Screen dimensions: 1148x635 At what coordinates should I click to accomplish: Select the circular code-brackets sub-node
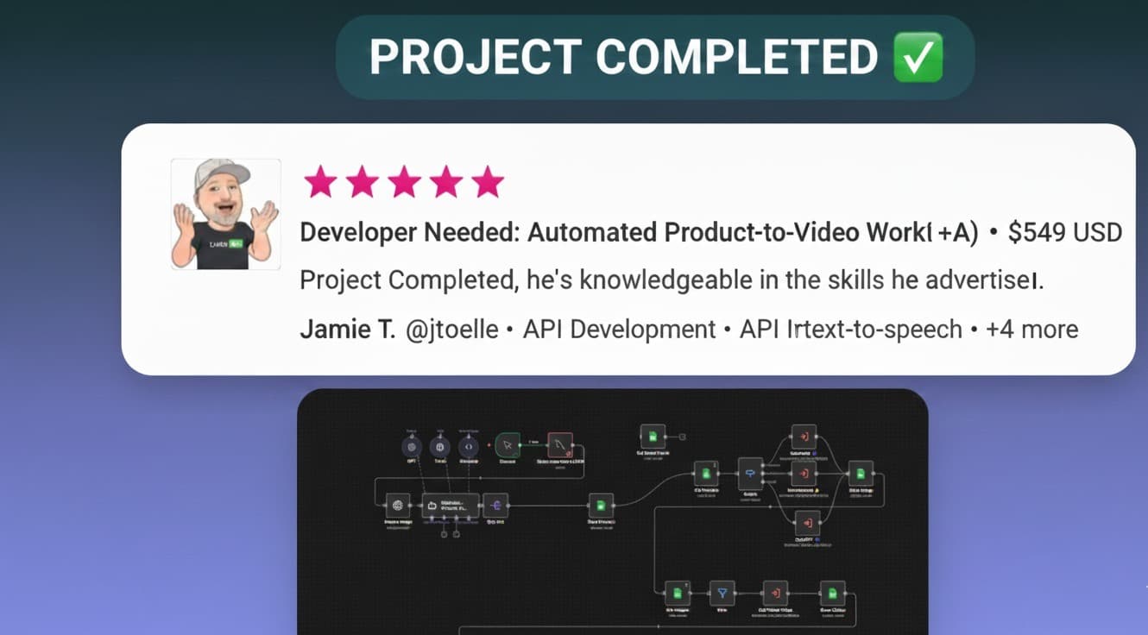pos(469,447)
